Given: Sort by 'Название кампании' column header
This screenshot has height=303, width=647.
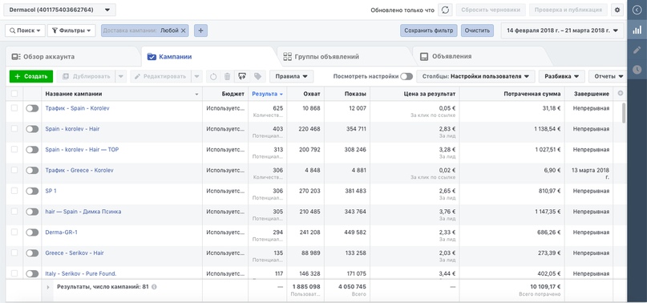Looking at the screenshot, I should point(122,94).
